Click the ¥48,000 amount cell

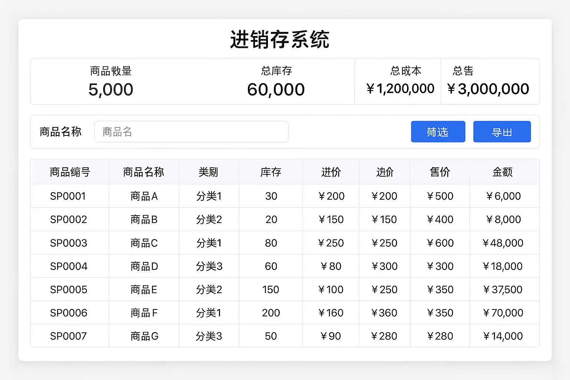point(503,243)
